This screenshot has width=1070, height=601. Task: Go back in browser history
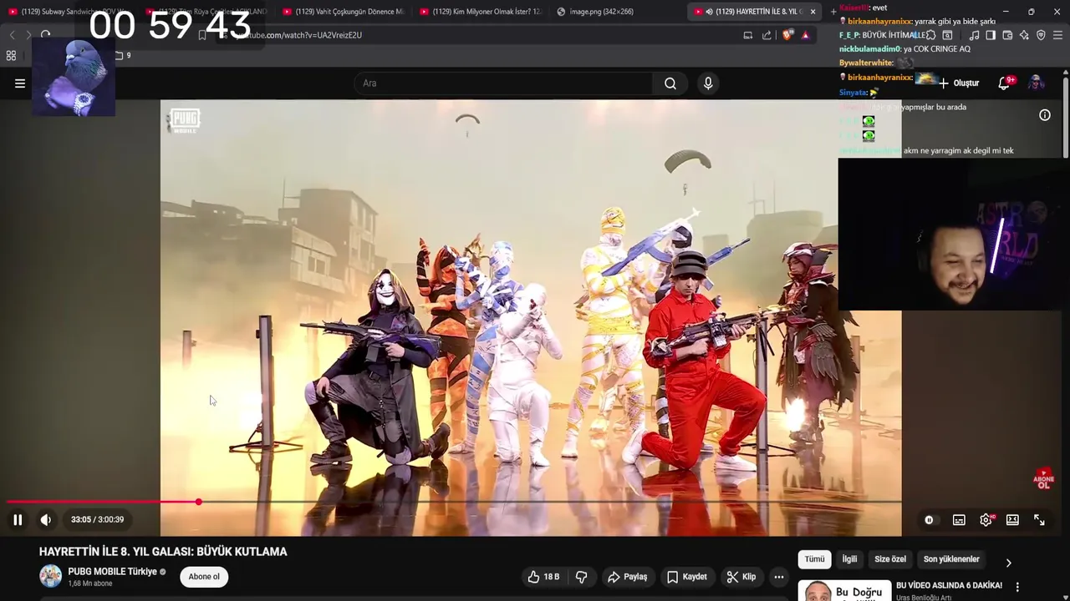click(x=12, y=35)
